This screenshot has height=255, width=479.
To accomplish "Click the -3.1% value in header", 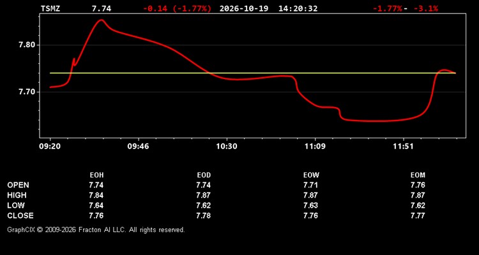I will point(426,8).
